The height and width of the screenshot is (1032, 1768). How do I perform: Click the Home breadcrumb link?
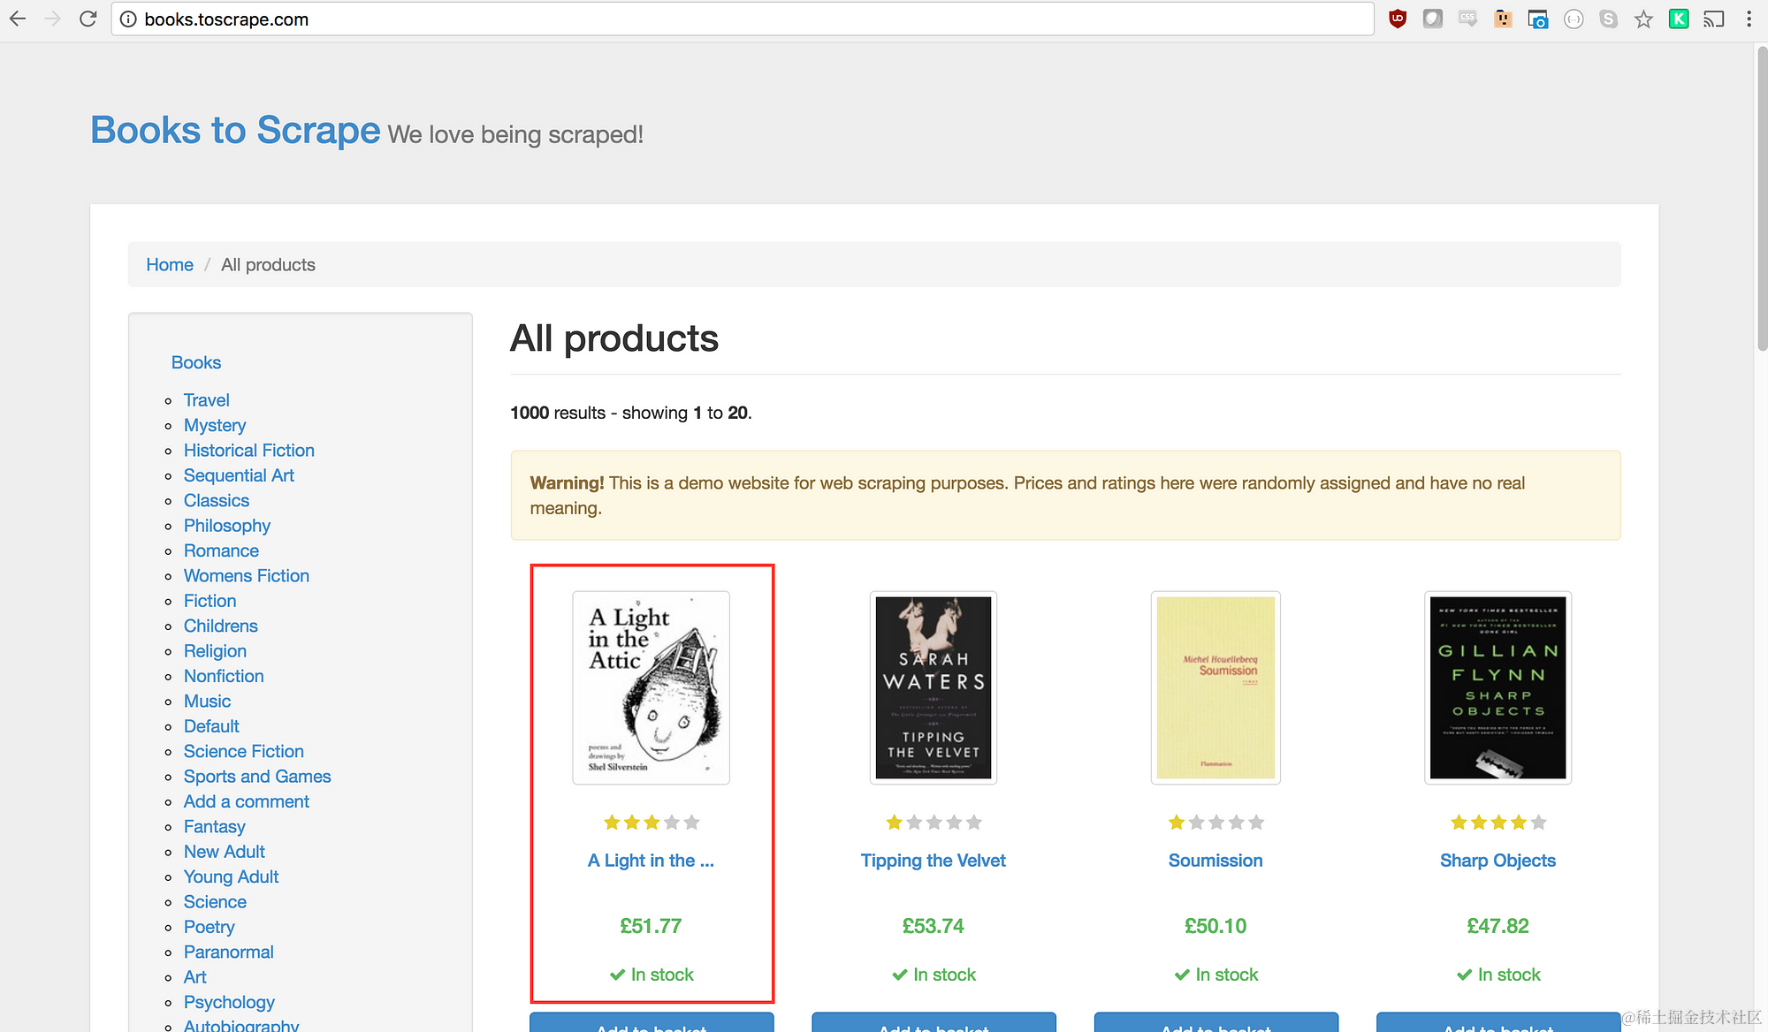click(x=169, y=264)
